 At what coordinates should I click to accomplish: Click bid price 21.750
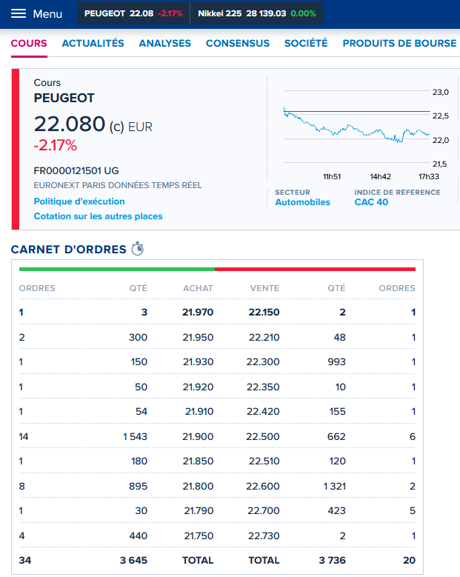(x=199, y=536)
